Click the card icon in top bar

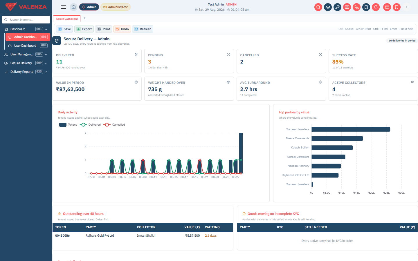(387, 7)
